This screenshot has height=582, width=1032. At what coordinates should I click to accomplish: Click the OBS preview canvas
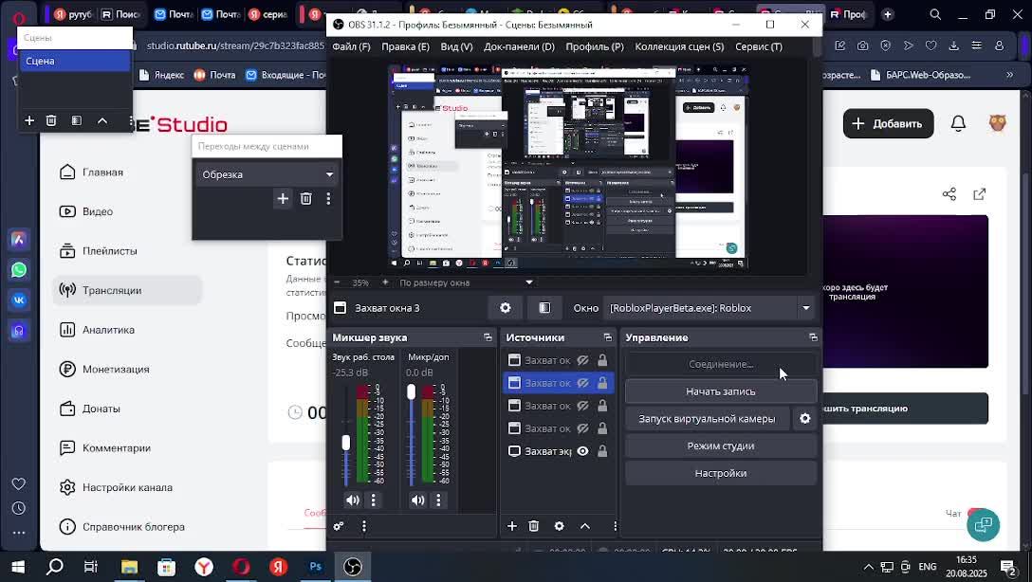coord(568,167)
